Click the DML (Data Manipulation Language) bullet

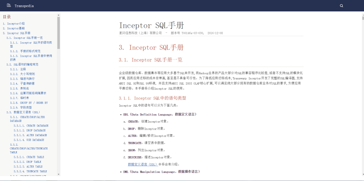(x=161, y=172)
